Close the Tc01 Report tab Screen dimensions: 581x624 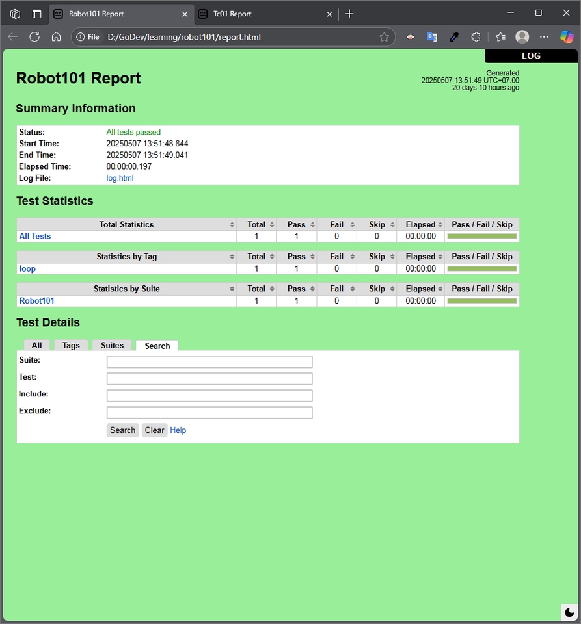click(329, 14)
